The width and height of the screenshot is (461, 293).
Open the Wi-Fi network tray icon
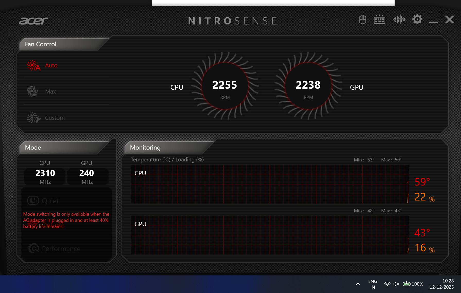click(x=387, y=284)
